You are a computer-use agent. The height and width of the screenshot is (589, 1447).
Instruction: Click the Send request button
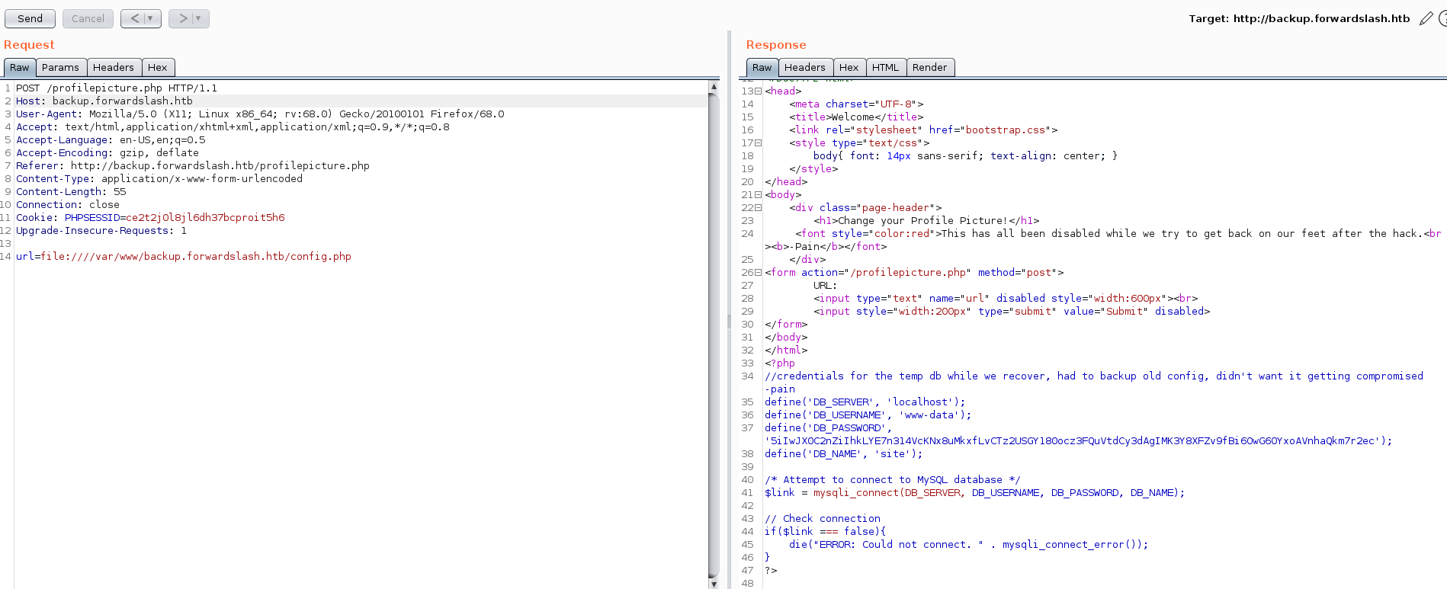tap(30, 18)
